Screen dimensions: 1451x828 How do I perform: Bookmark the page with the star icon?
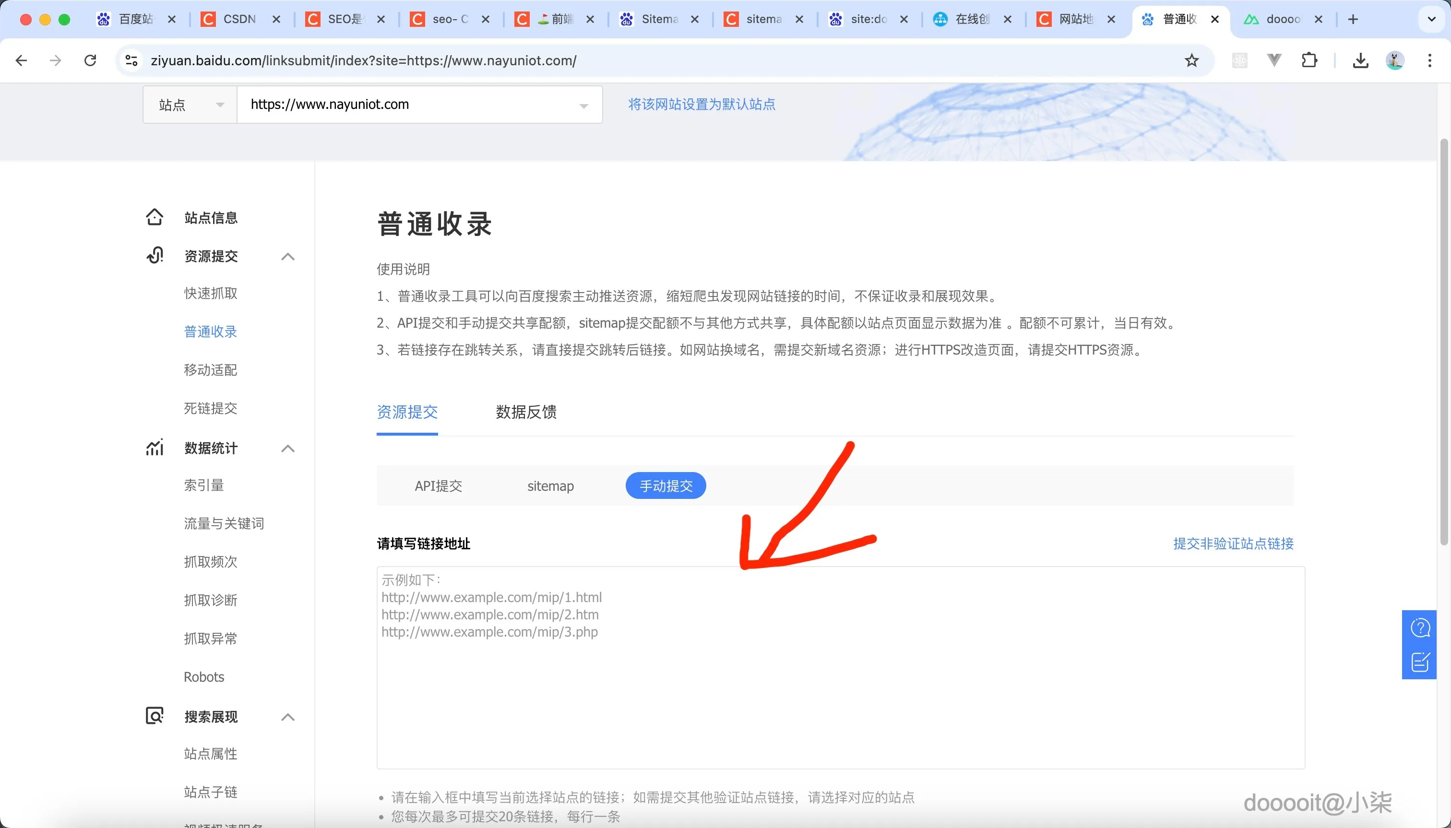(1191, 60)
